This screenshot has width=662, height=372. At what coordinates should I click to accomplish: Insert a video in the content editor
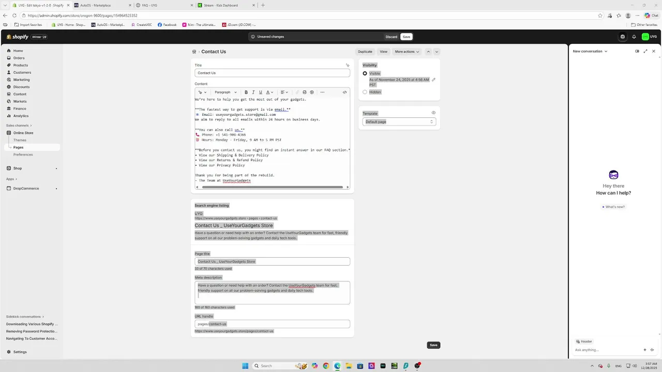[x=312, y=92]
